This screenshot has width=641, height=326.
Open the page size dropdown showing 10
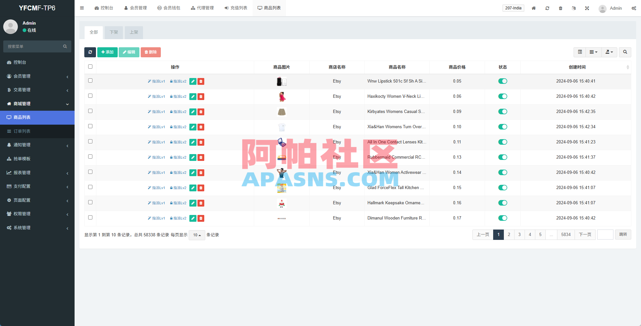197,235
